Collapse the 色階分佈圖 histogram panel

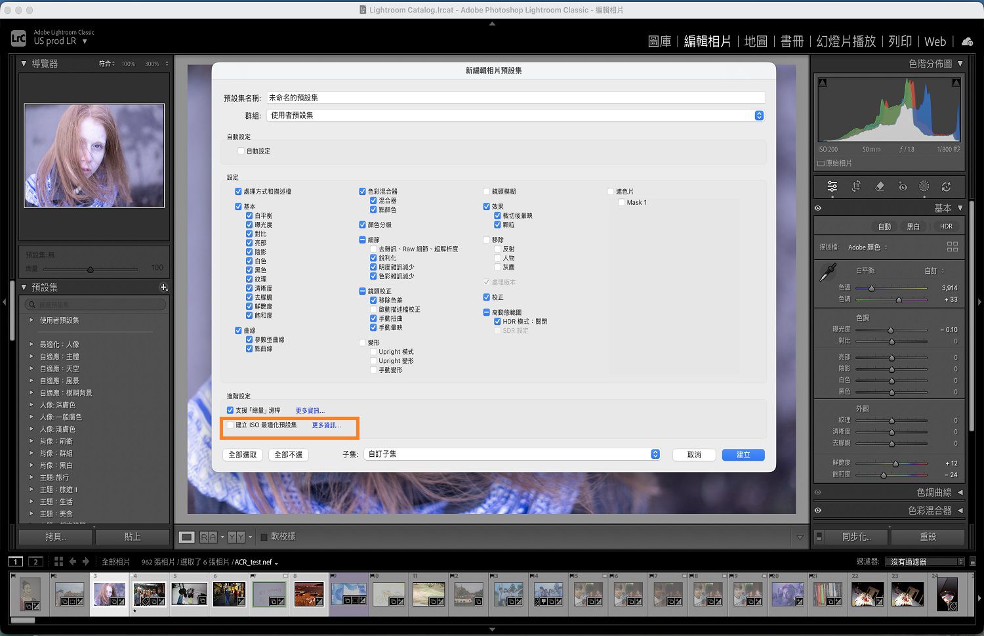tap(960, 64)
